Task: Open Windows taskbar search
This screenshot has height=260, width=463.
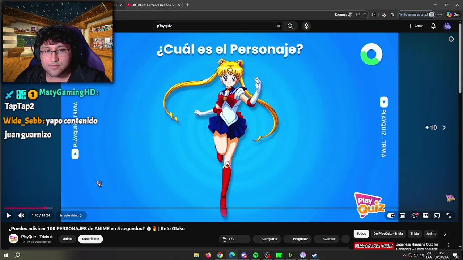Action: tap(17, 255)
